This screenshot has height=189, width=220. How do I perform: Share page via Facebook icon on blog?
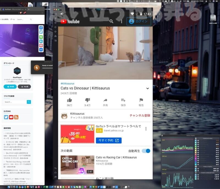point(41,28)
